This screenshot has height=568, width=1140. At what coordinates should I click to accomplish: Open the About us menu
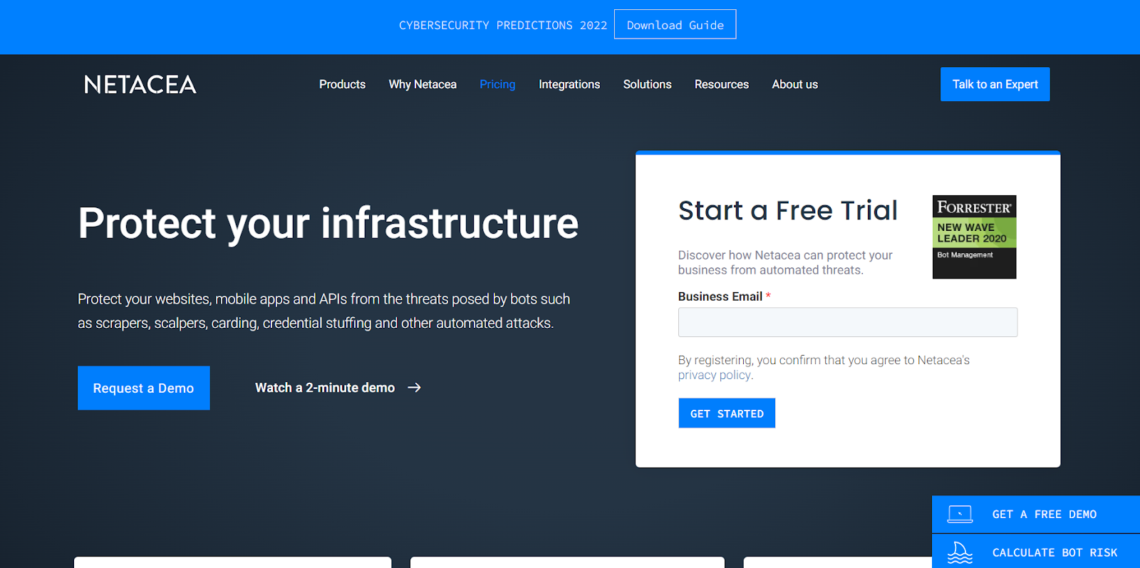coord(795,84)
